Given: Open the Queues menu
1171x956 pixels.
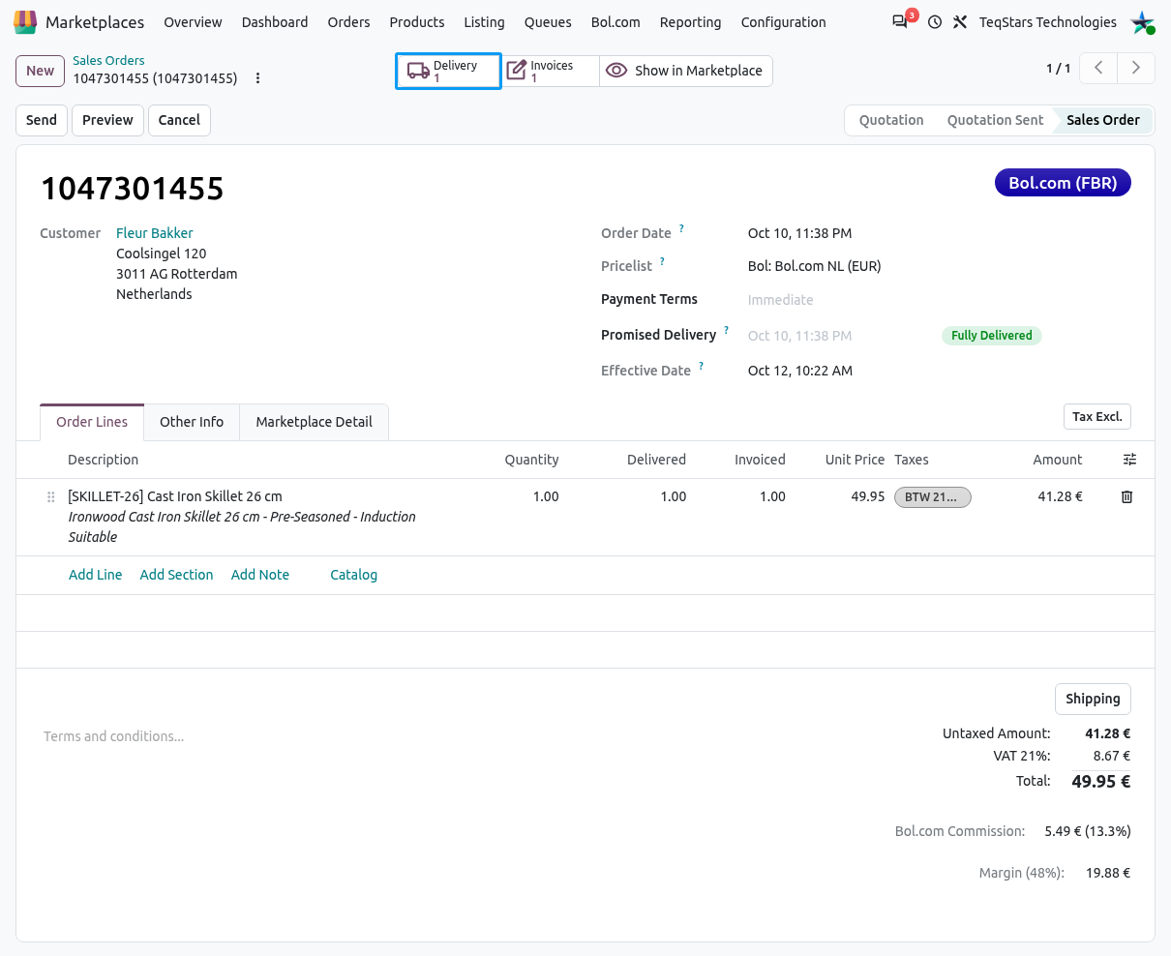Looking at the screenshot, I should point(548,22).
